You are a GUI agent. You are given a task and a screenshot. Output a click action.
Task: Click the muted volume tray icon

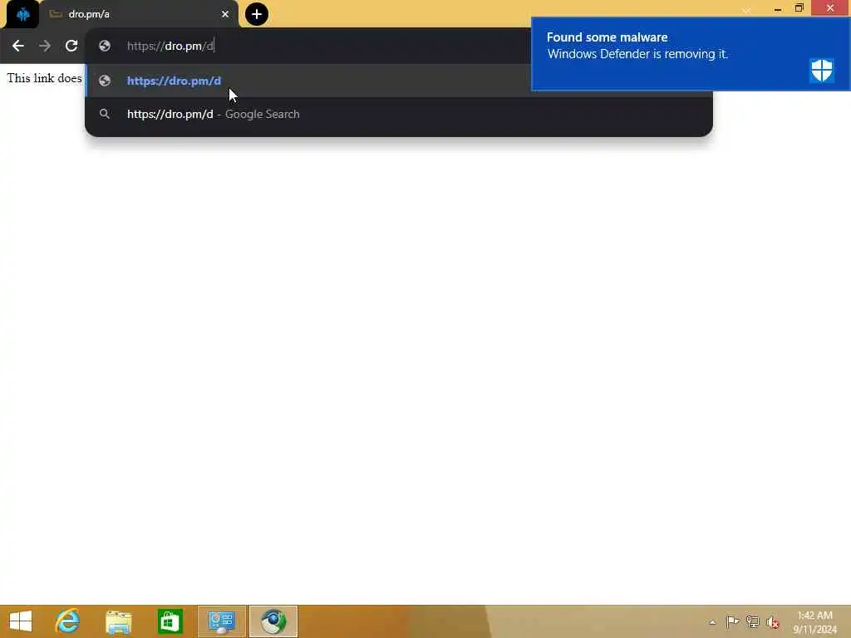point(773,622)
